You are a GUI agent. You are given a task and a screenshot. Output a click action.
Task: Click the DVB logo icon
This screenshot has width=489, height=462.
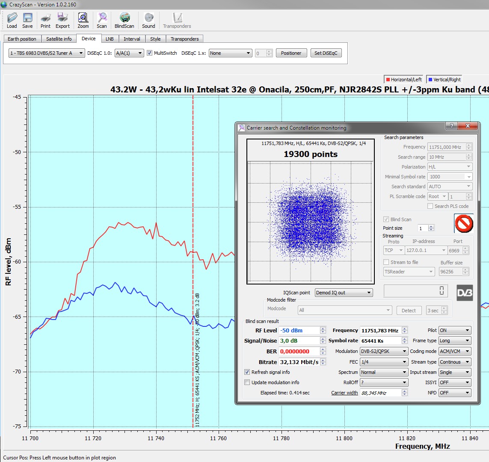464,293
